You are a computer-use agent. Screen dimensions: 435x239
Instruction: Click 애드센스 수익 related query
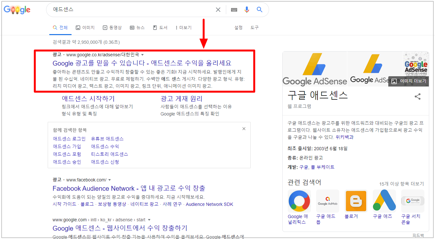coord(105,146)
